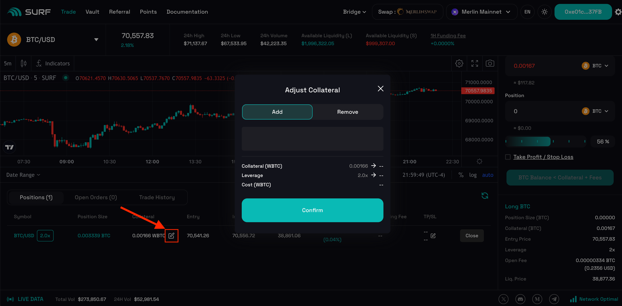622x306 pixels.
Task: Expand the Bridge dropdown menu
Action: 354,12
